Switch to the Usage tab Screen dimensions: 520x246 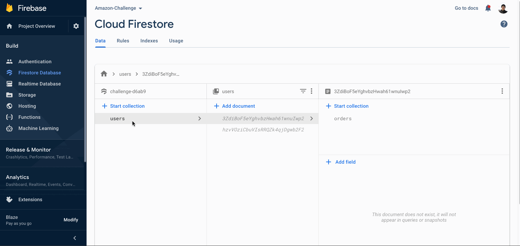pyautogui.click(x=176, y=41)
